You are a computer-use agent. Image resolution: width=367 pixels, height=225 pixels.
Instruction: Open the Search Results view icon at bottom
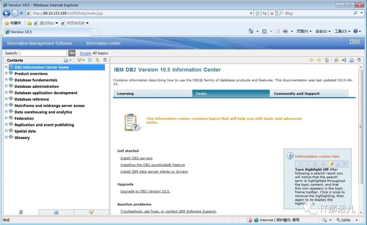[91, 212]
